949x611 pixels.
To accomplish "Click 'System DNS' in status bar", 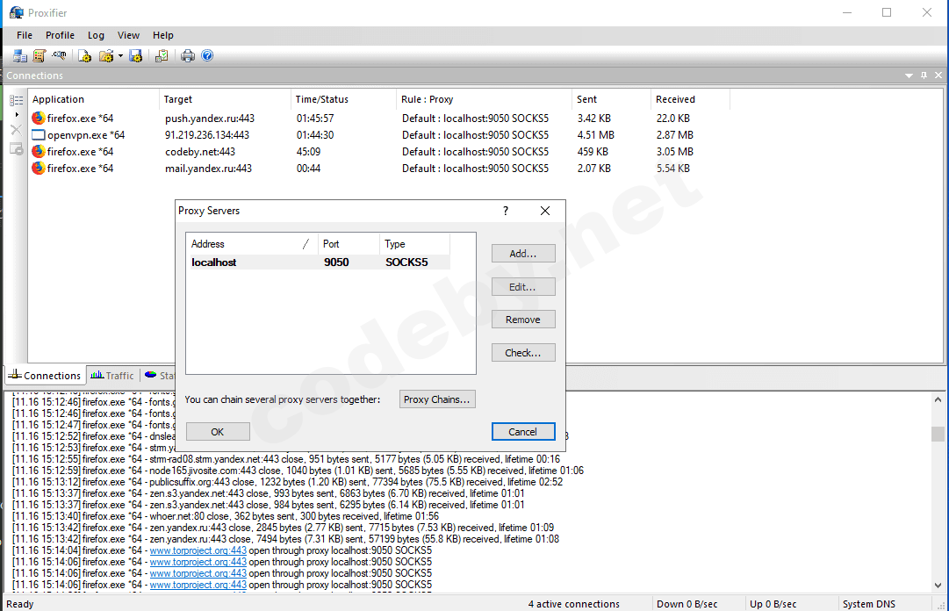I will (x=868, y=604).
